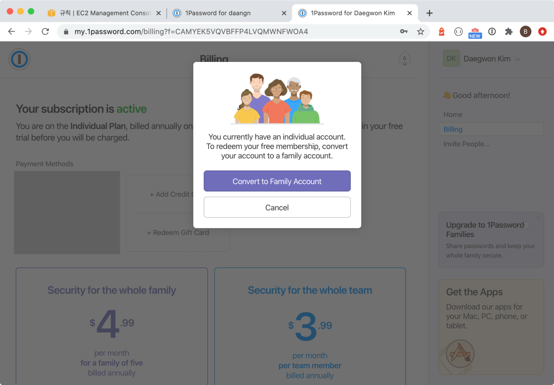Open the Lighthouse extension icon
Image resolution: width=554 pixels, height=385 pixels.
441,32
